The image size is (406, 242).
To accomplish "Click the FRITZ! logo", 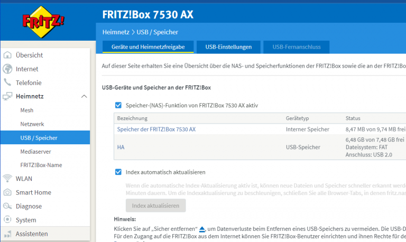I will [x=43, y=22].
